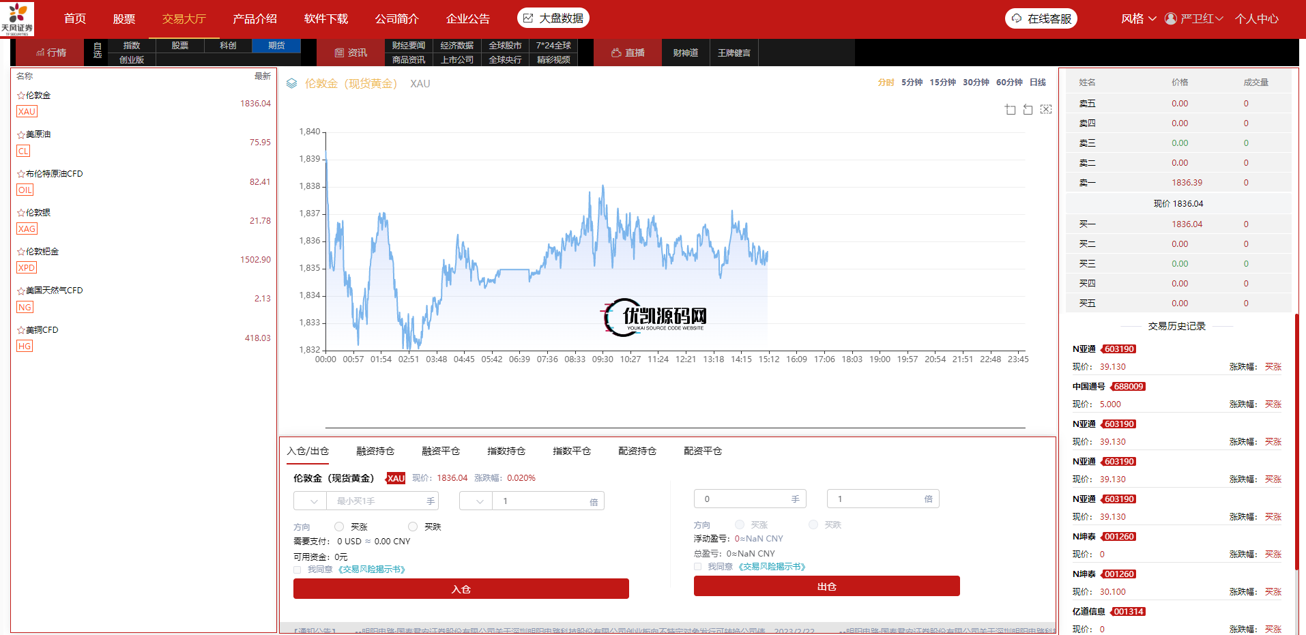The width and height of the screenshot is (1306, 635).
Task: Tick the 我同意 checkbox above 入仓 button
Action: point(298,570)
